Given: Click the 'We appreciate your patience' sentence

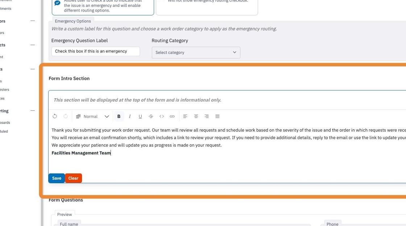Looking at the screenshot, I should coord(136,145).
